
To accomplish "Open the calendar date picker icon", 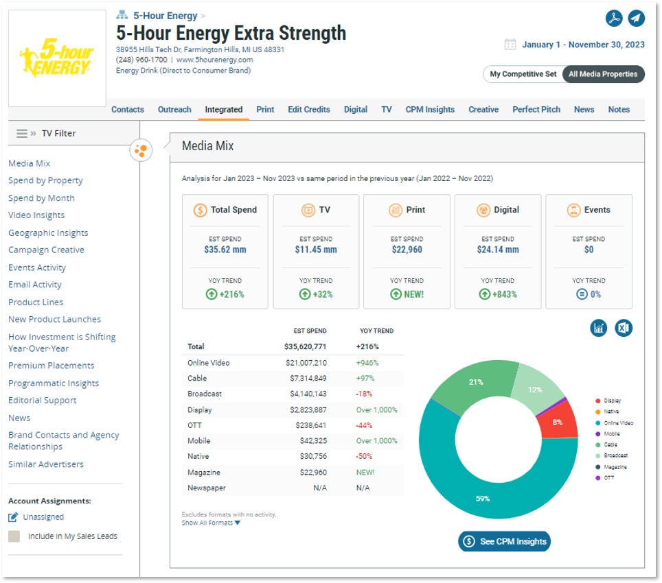I will coord(510,45).
